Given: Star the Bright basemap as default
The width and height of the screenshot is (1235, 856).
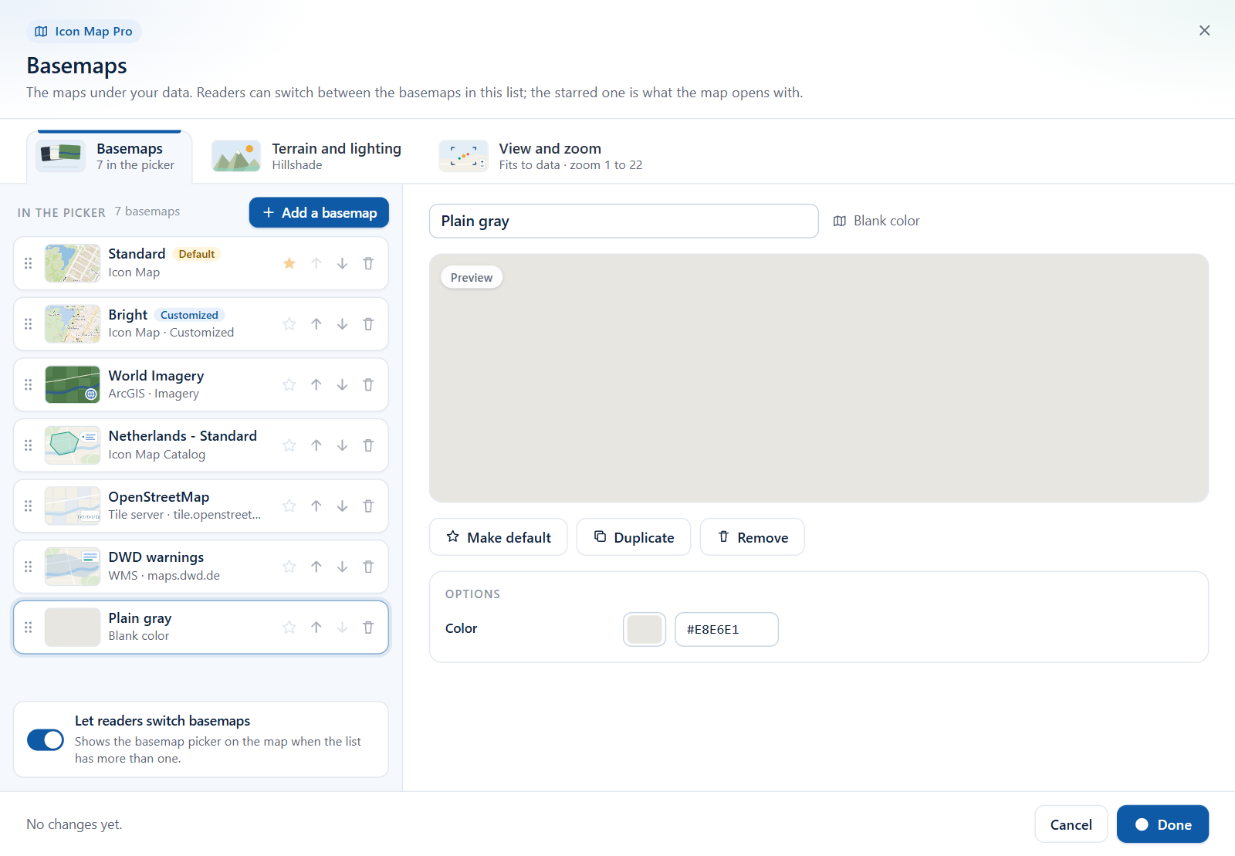Looking at the screenshot, I should click(289, 324).
